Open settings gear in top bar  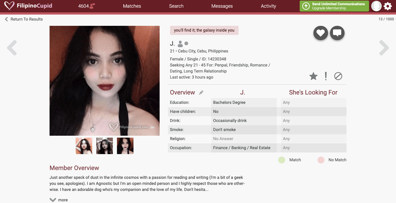click(x=388, y=6)
